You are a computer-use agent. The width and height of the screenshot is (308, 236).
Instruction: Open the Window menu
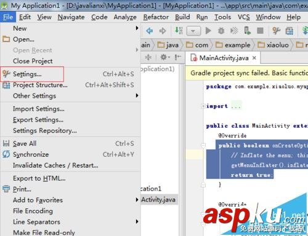[268, 17]
